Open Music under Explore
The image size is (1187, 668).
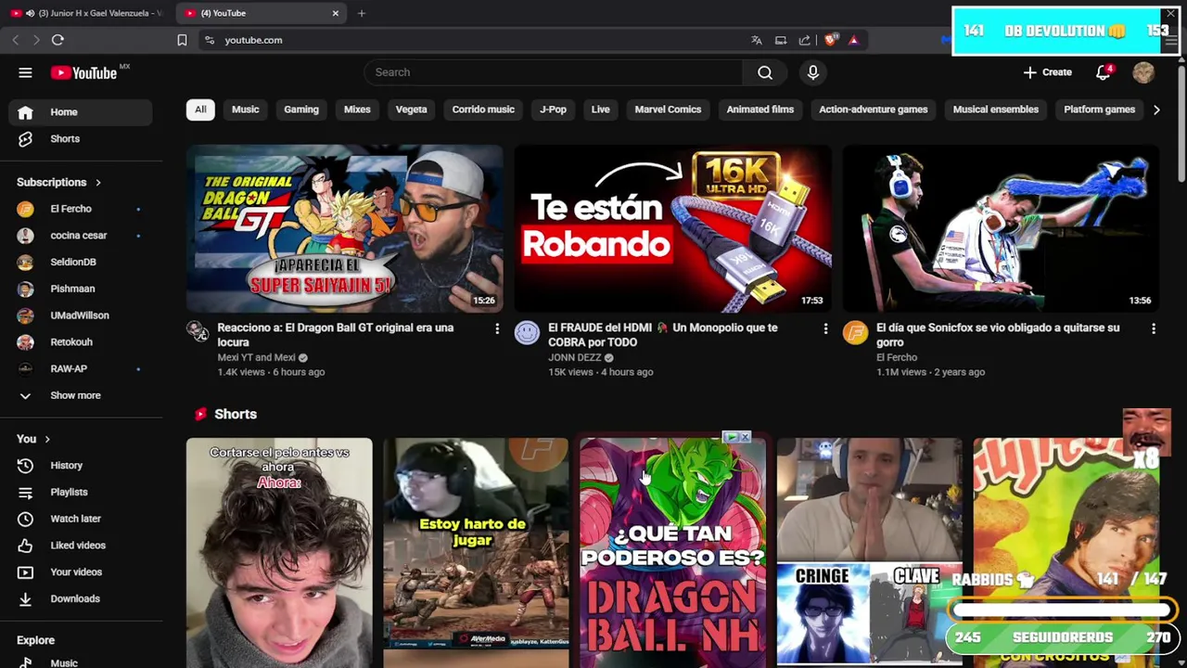[x=82, y=663]
